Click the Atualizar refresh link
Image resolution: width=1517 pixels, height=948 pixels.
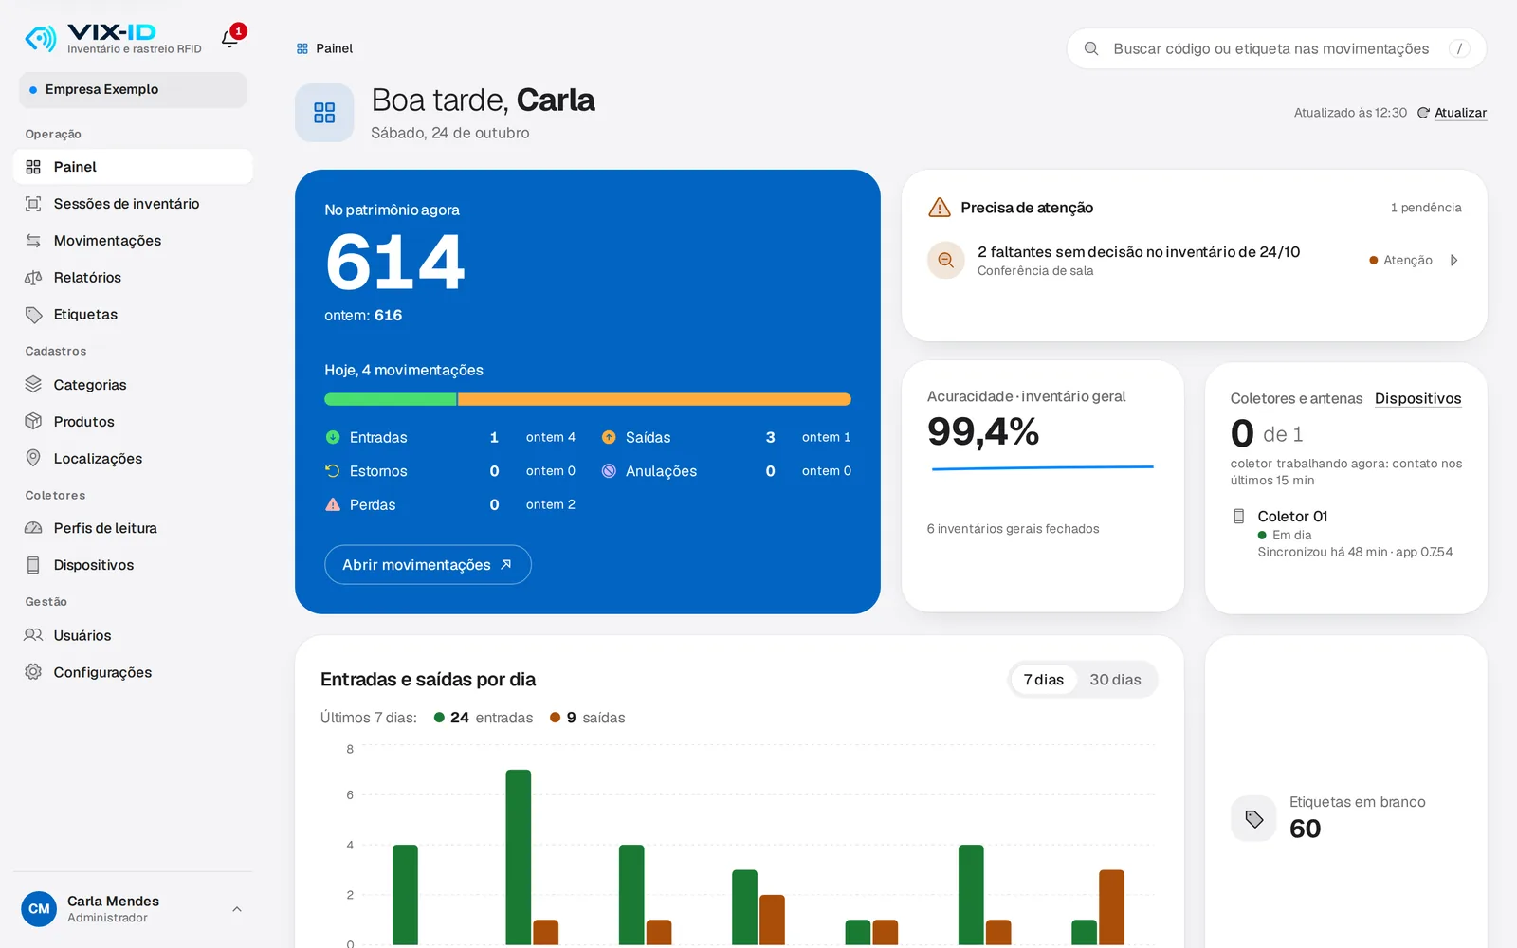1452,113
